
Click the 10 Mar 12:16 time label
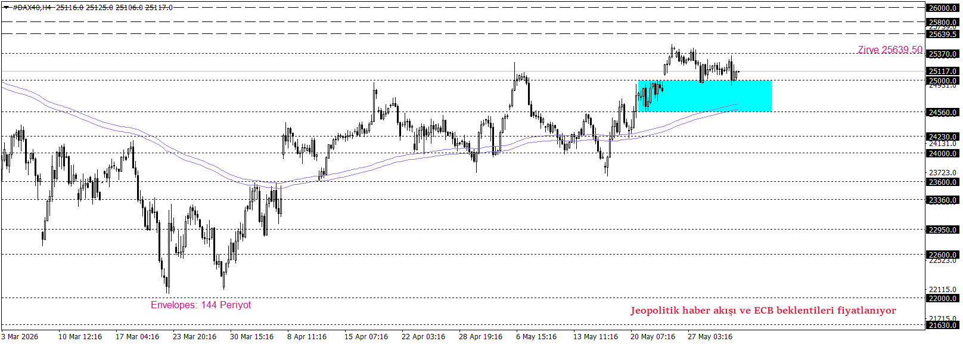coord(80,337)
